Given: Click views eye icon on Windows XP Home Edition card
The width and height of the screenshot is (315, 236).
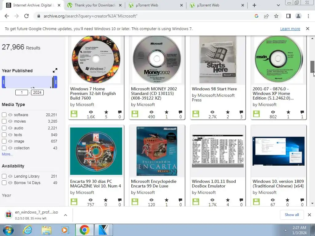Looking at the screenshot, I should click(x=273, y=112).
